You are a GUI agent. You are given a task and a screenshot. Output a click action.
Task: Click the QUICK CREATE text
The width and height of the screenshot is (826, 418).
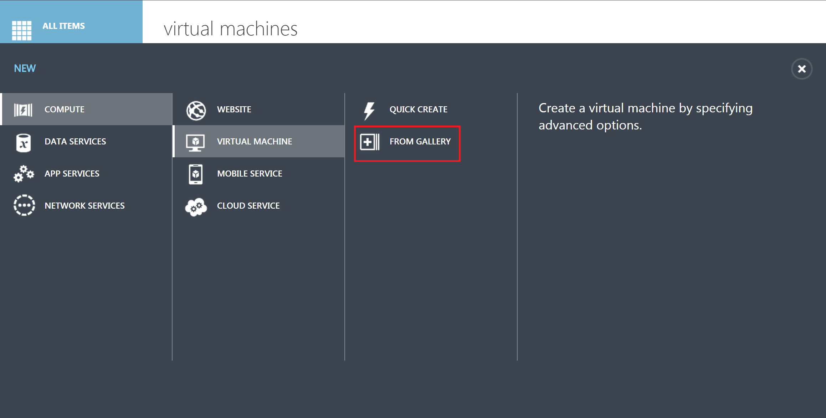click(x=418, y=109)
